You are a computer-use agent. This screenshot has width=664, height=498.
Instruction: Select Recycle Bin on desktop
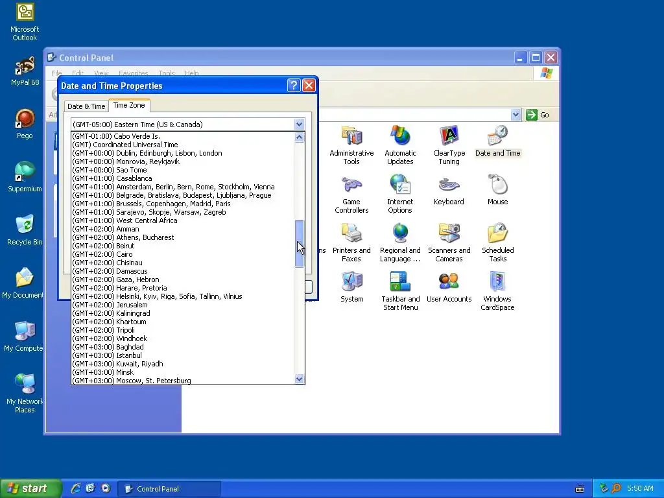tap(25, 230)
